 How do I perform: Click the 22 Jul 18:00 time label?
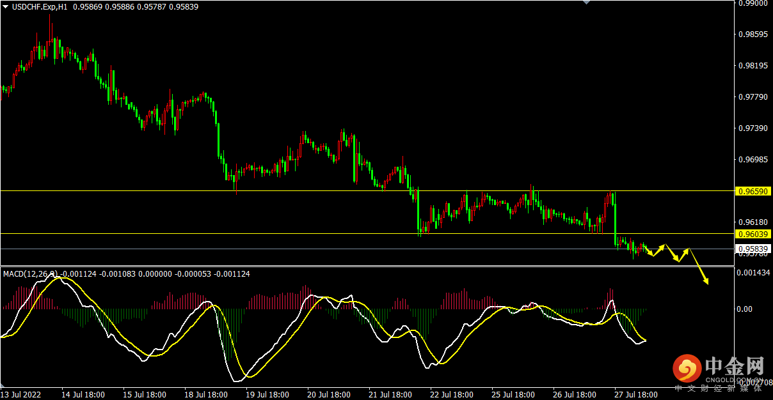452,395
